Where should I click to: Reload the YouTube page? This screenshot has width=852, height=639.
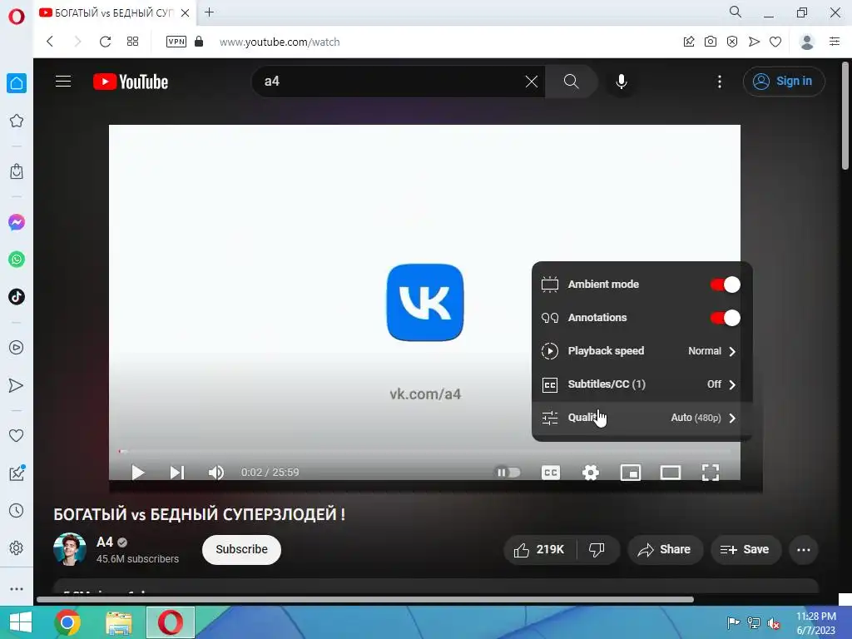click(105, 42)
